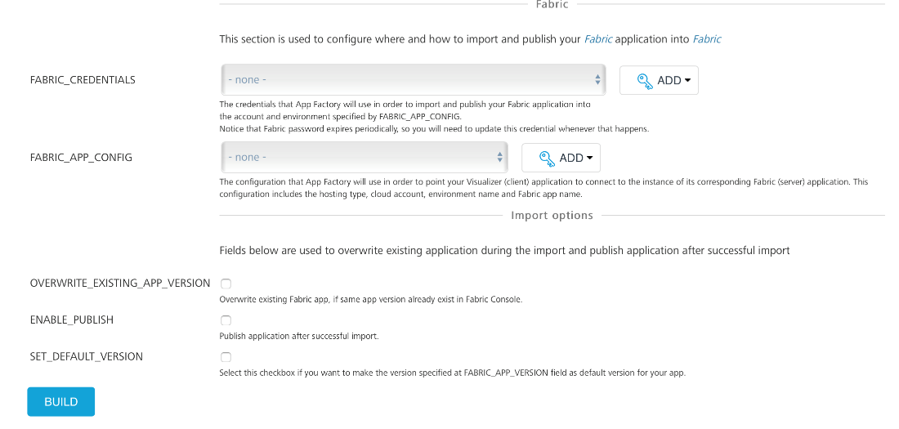Image resolution: width=899 pixels, height=429 pixels.
Task: Open the FABRIC_APP_CONFIG '- none -' dropdown
Action: coord(360,158)
